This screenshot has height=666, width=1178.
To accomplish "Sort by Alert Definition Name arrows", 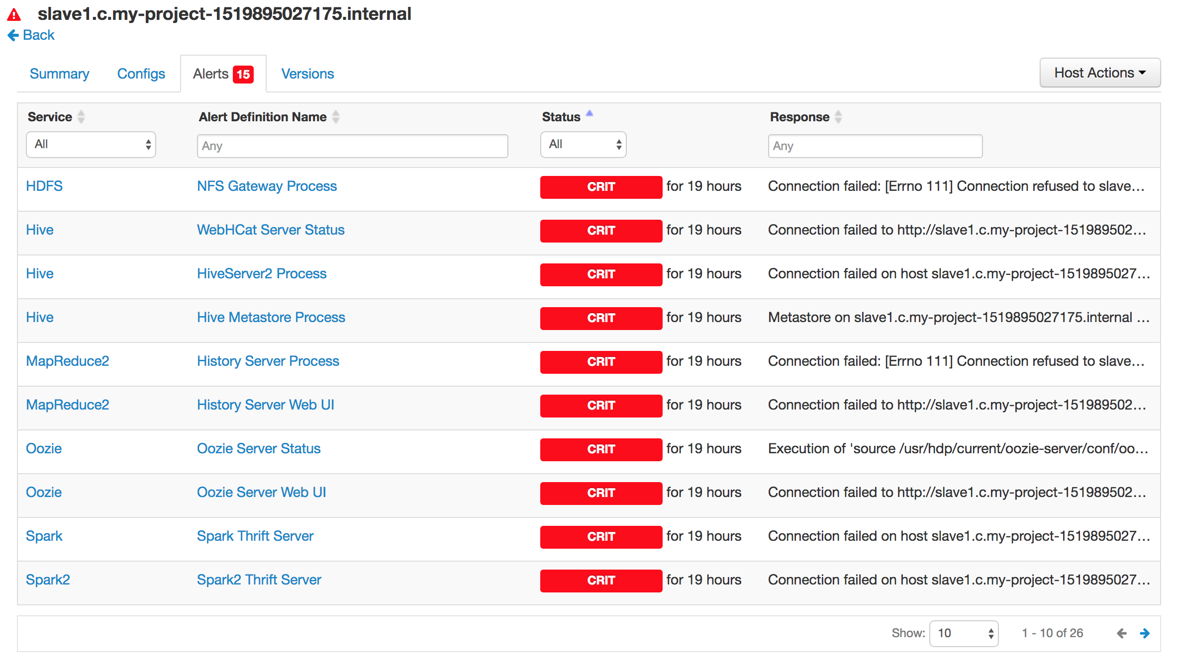I will 336,117.
